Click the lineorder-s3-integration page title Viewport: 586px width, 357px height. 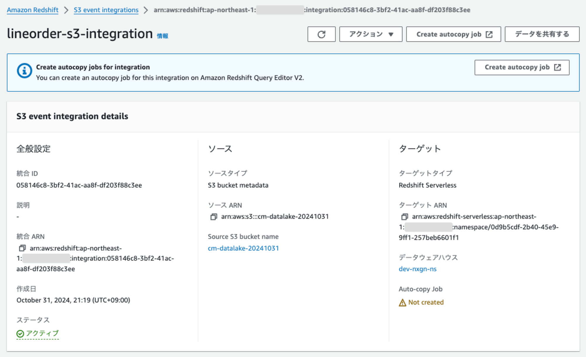pyautogui.click(x=80, y=34)
